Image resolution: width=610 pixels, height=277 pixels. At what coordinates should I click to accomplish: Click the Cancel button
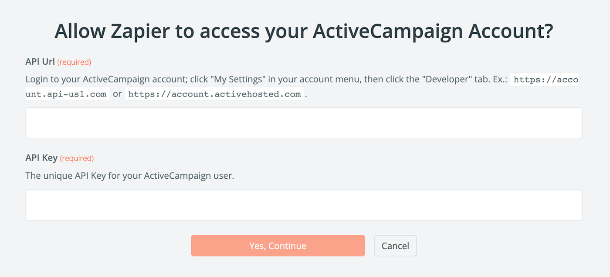point(395,246)
